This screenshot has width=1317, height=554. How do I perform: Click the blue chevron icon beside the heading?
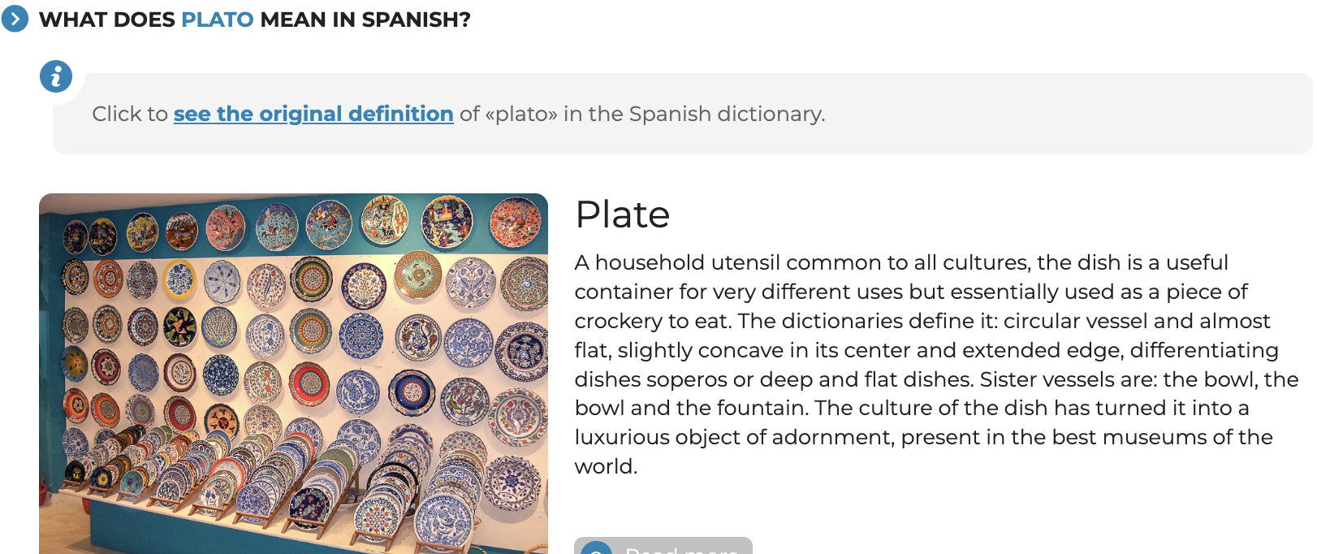point(15,19)
